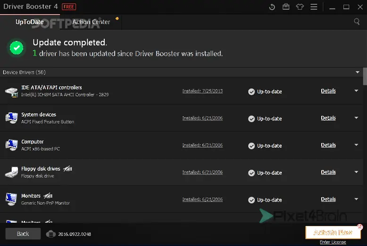The width and height of the screenshot is (367, 246).
Task: Click Installed date link for Computer row
Action: click(202, 145)
